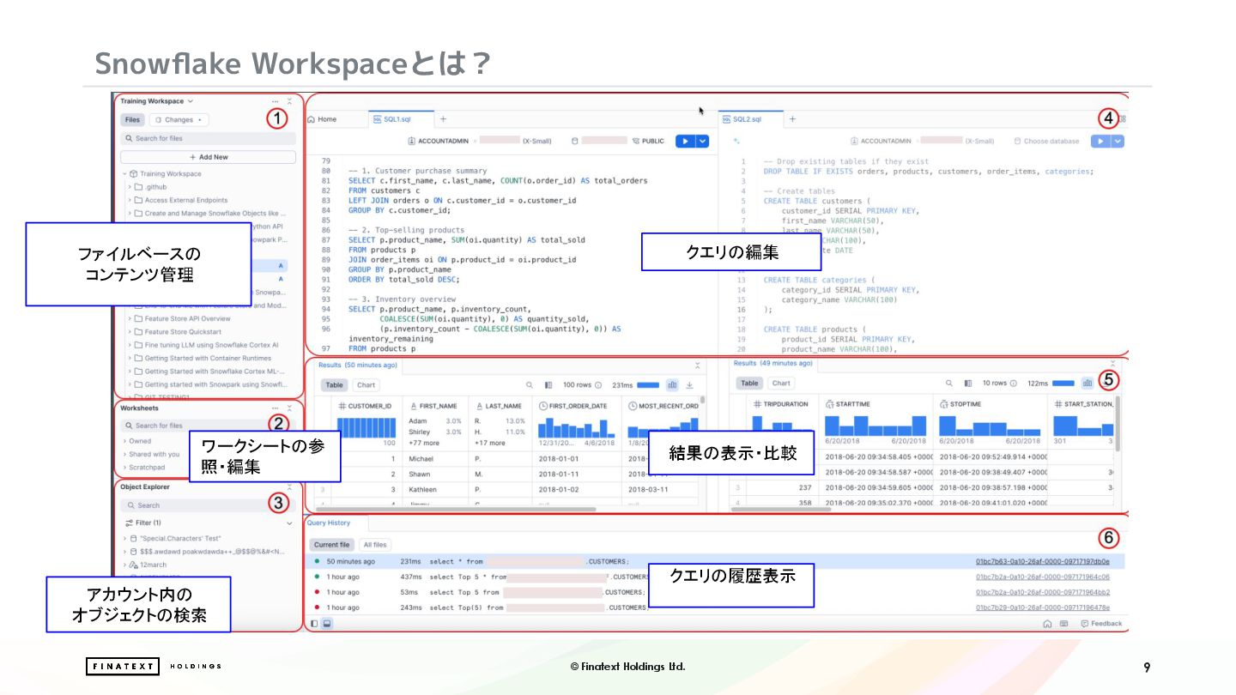Switch the 10-row results to Chart view
1236x695 pixels.
781,384
